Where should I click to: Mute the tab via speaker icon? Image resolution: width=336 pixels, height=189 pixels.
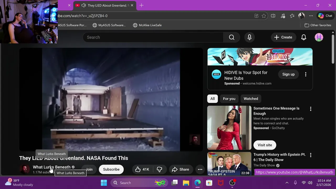tap(84, 5)
